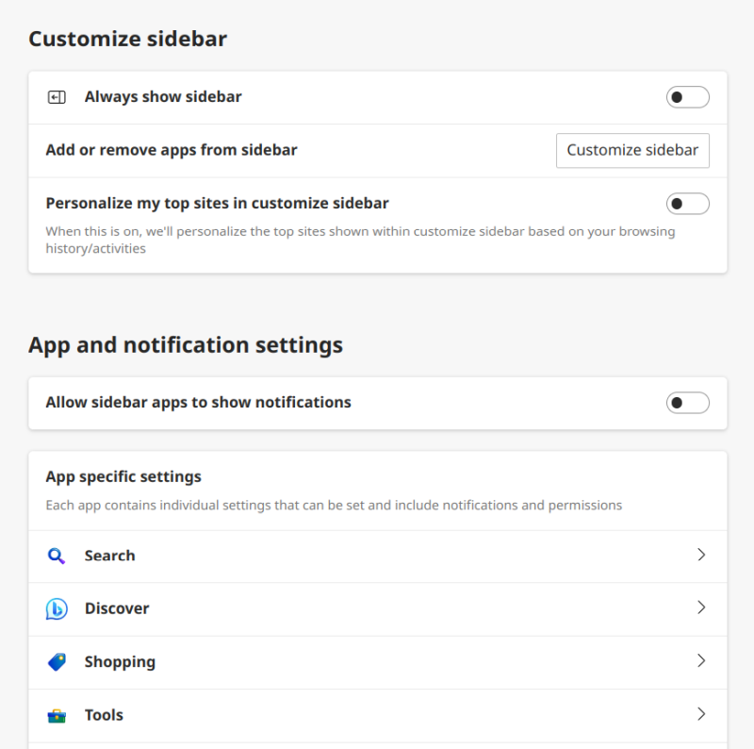Click the App specific settings heading
This screenshot has height=749, width=754.
click(123, 476)
